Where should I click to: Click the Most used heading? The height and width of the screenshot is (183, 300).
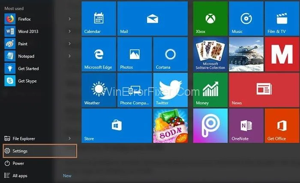pos(14,9)
